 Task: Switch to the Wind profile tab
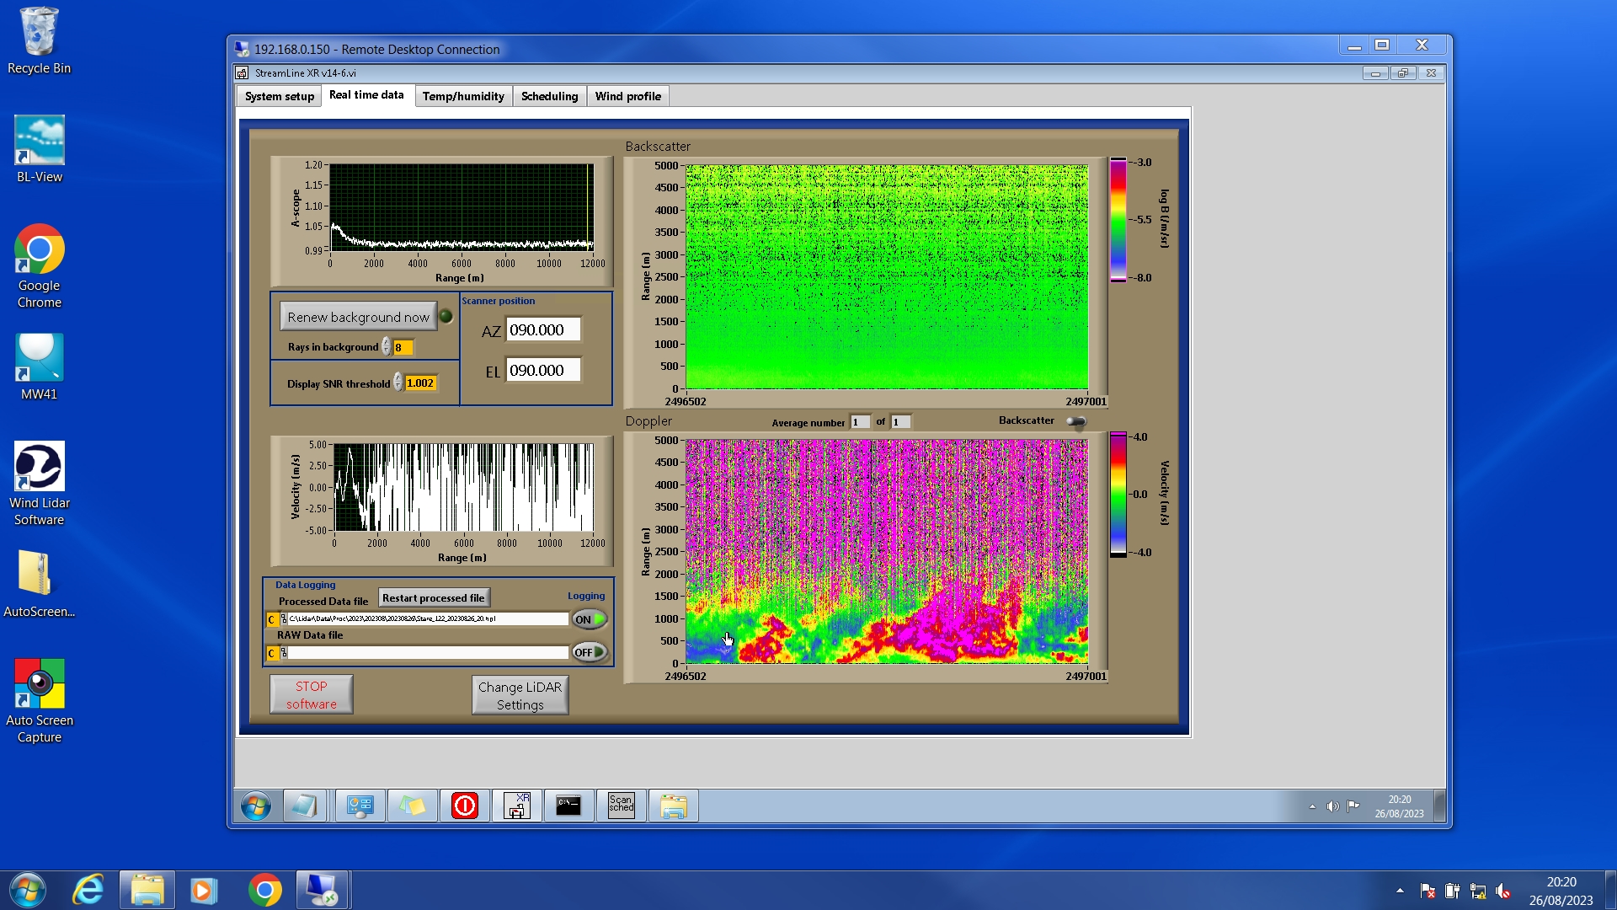pyautogui.click(x=627, y=96)
